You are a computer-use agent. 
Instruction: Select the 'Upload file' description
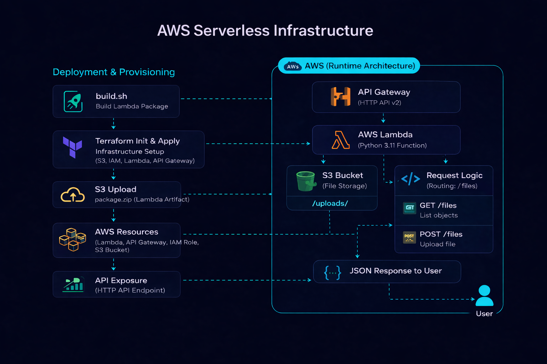point(438,244)
